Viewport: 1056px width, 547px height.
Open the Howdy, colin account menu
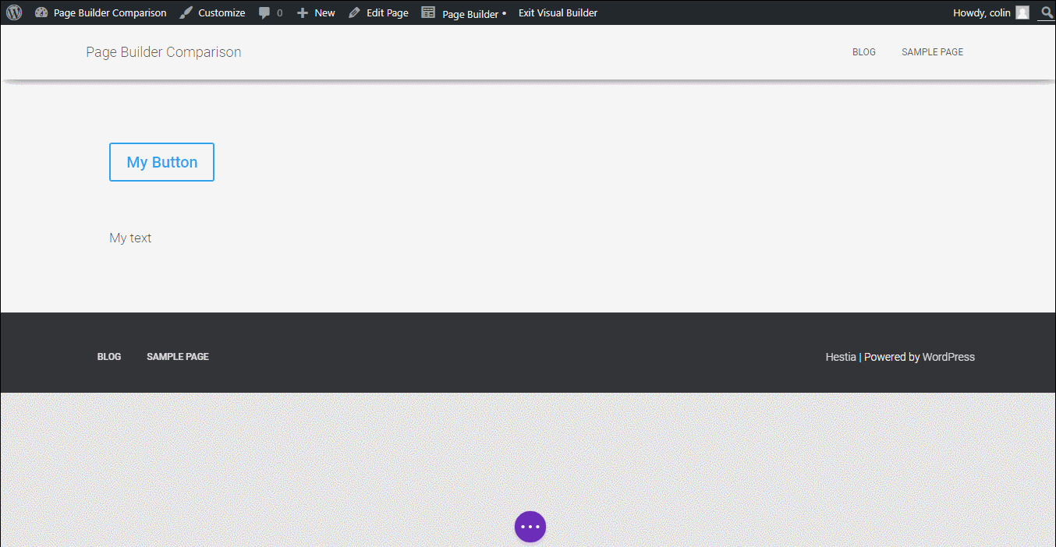click(981, 12)
